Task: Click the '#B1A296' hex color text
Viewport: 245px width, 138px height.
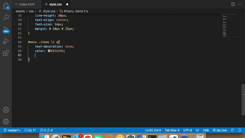Action: pos(57,51)
